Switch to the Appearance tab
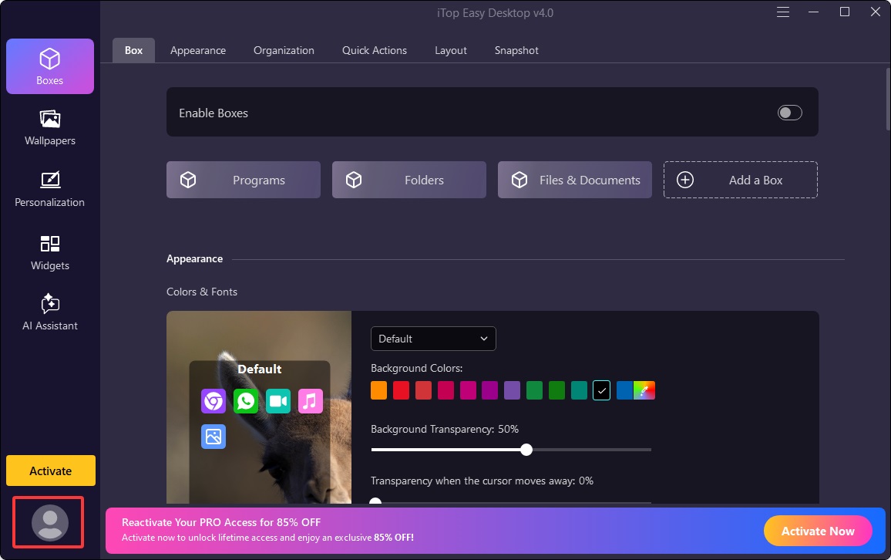This screenshot has height=560, width=891. click(197, 50)
